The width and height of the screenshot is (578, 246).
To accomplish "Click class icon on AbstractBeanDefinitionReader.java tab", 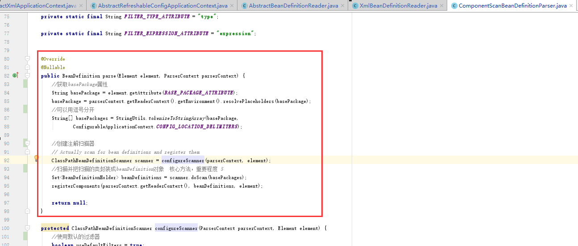I will click(245, 6).
